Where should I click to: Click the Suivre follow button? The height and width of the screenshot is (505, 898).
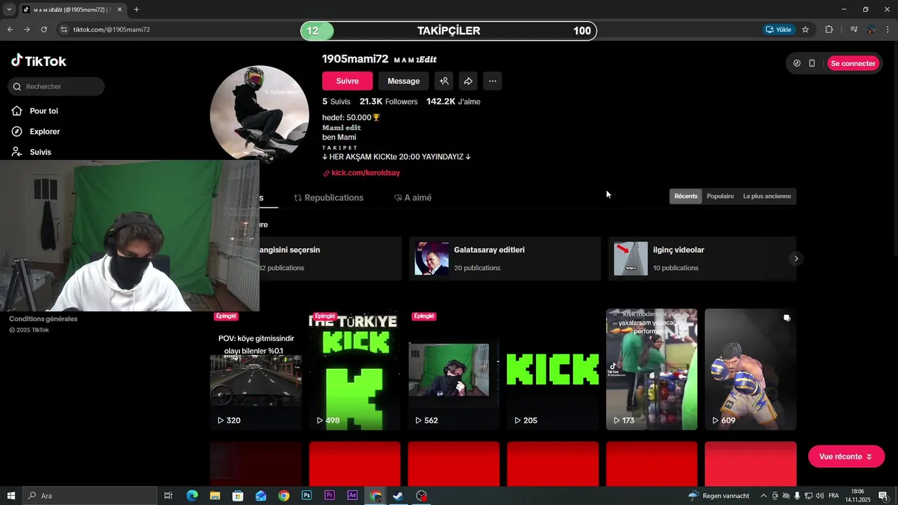point(347,81)
